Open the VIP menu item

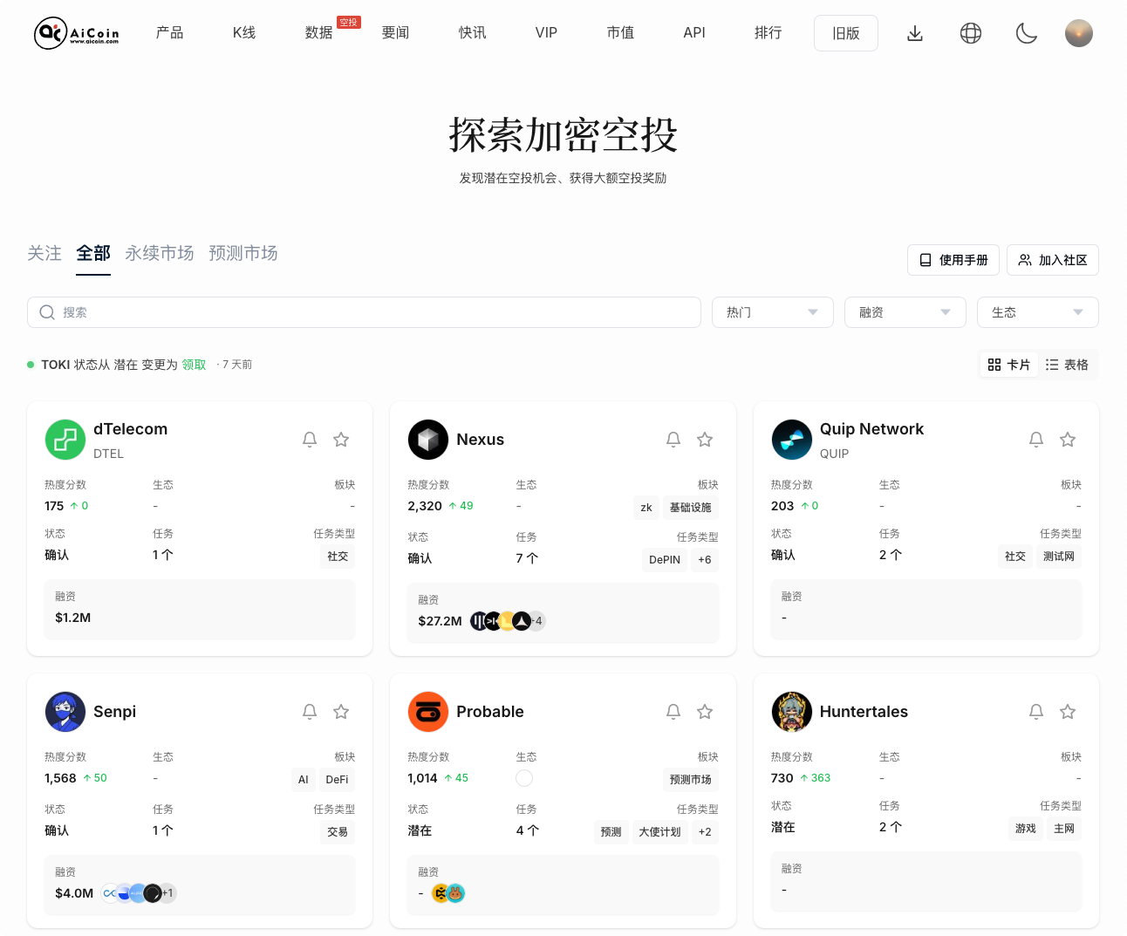click(546, 32)
